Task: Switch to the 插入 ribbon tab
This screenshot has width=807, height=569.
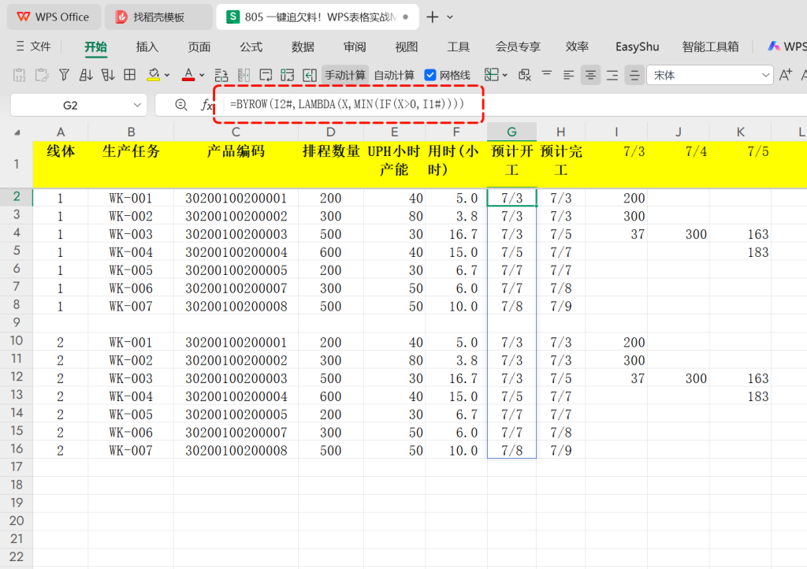Action: [x=147, y=46]
